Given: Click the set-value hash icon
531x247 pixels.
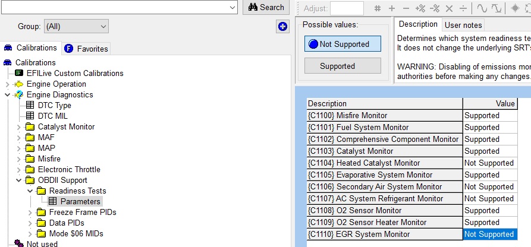Looking at the screenshot, I should tap(377, 8).
